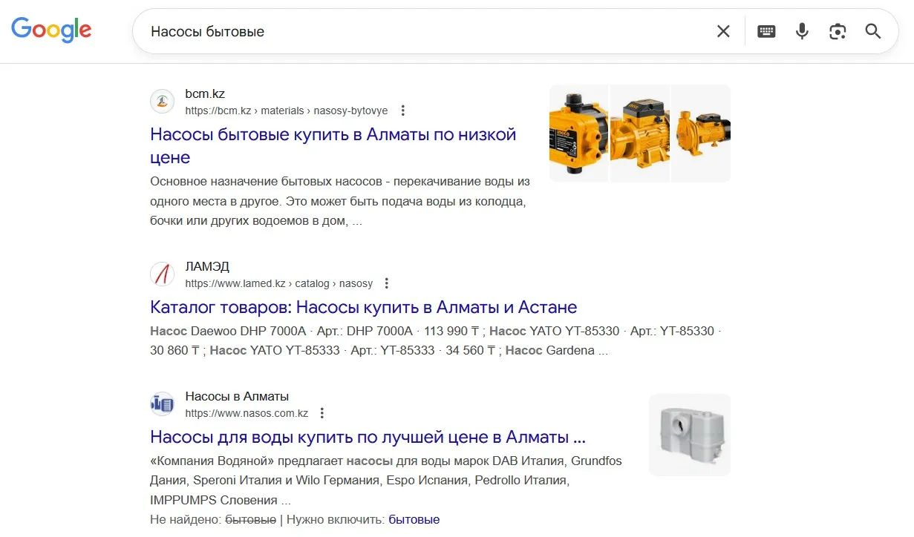Open the on-screen keyboard input tool
The image size is (914, 537).
[766, 31]
